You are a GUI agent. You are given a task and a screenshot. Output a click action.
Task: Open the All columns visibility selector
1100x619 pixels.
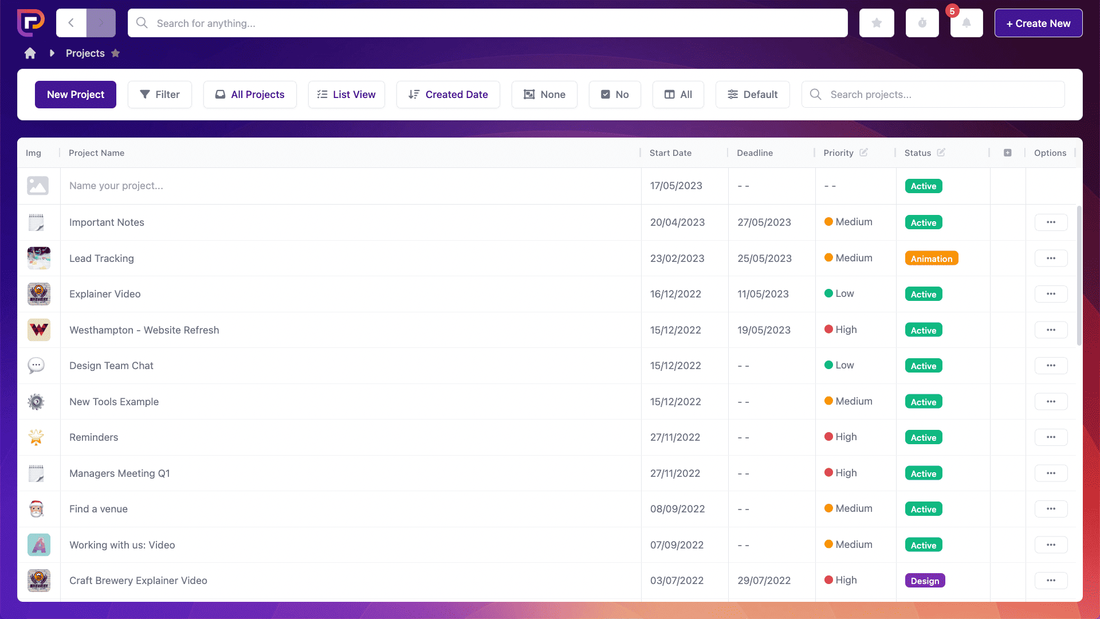[x=678, y=95]
